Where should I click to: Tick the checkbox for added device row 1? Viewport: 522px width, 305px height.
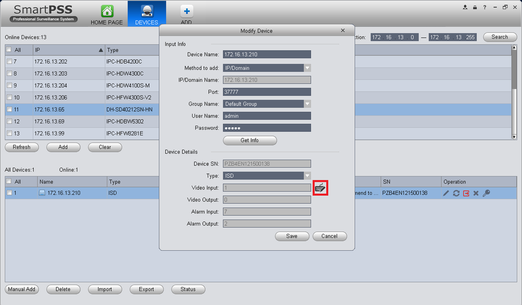coord(9,193)
